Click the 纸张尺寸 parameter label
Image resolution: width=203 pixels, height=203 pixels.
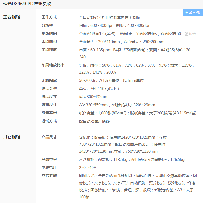coord(49,105)
